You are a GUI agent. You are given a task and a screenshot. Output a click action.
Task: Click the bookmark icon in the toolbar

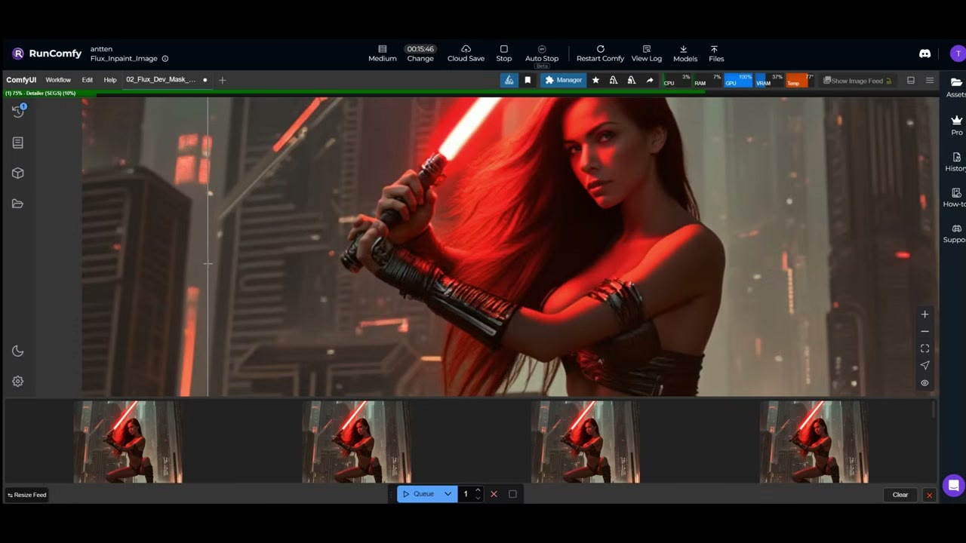[528, 80]
